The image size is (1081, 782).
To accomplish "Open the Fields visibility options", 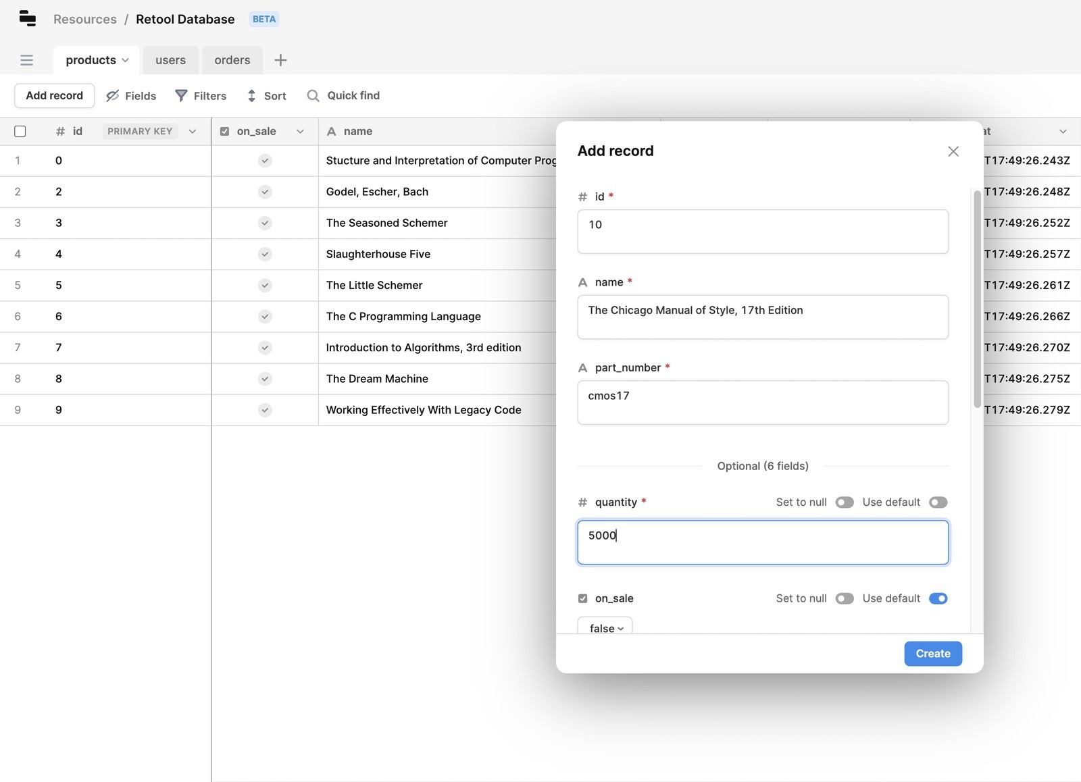I will click(131, 96).
